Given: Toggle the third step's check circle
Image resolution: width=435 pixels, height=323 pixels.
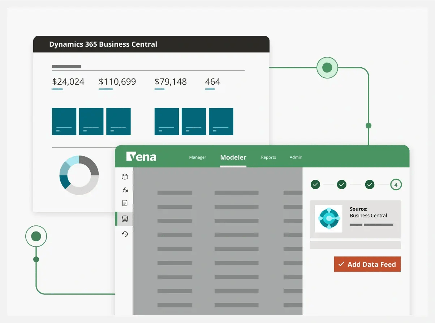Looking at the screenshot, I should [370, 184].
